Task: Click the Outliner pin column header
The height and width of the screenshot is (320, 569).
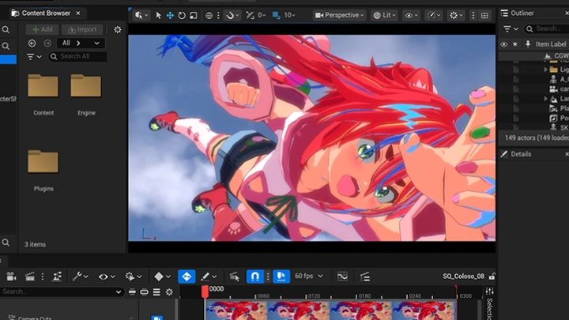Action: point(528,44)
